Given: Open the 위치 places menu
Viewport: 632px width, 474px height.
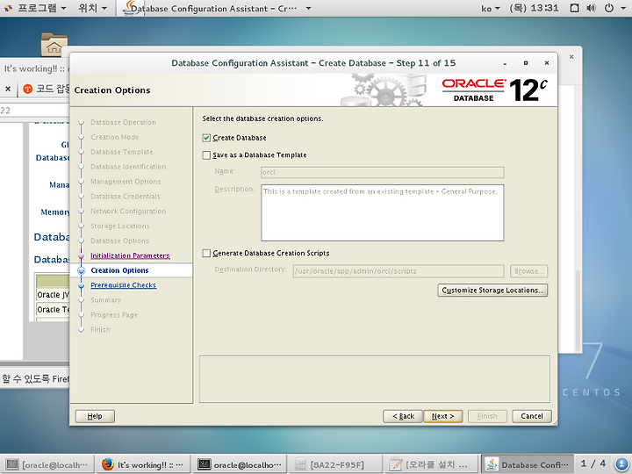Looking at the screenshot, I should 93,8.
